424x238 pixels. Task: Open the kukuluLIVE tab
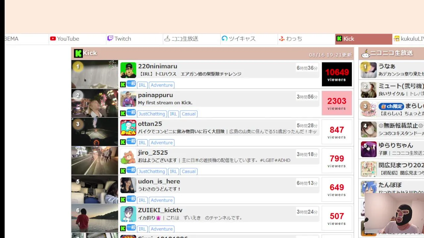(x=408, y=39)
